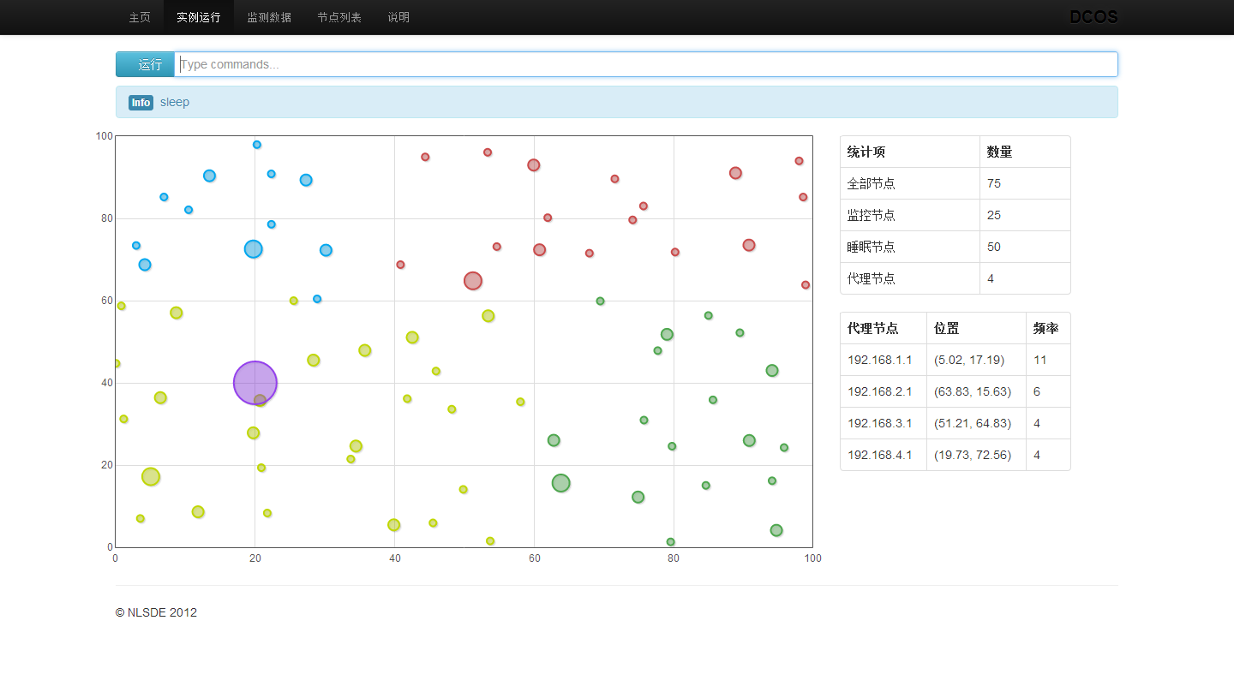Open the 说明 nav item
Image resolution: width=1234 pixels, height=698 pixels.
[x=398, y=17]
